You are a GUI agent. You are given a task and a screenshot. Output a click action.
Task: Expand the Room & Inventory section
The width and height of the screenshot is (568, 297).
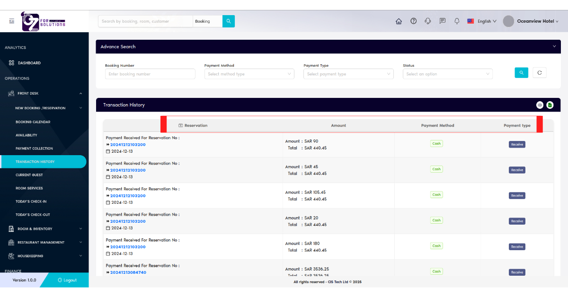click(x=44, y=228)
